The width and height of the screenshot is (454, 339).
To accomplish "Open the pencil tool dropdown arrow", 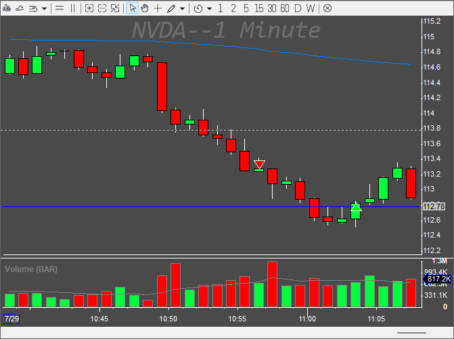I will point(183,9).
